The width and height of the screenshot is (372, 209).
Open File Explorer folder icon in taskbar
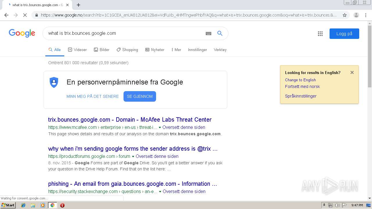[33, 205]
